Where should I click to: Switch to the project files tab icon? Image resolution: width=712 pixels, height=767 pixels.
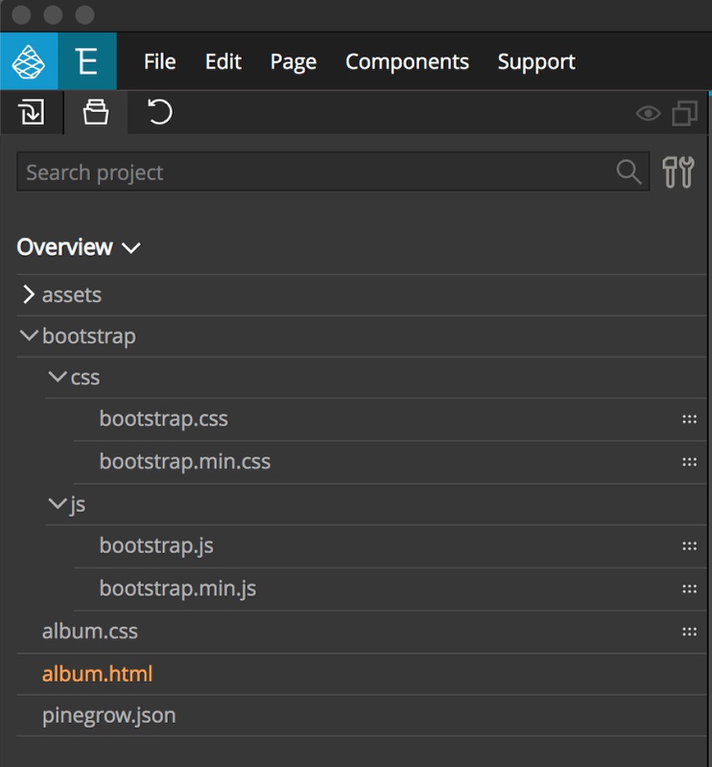(x=96, y=112)
